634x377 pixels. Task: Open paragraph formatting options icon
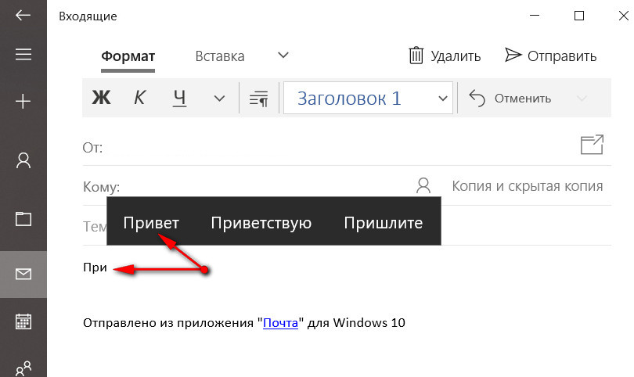pos(259,99)
